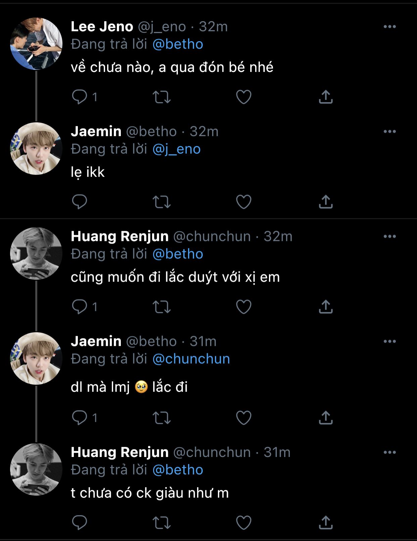This screenshot has height=541, width=417.
Task: Reply to Jaemin's 'dl mà lmj' tweet
Action: 80,418
